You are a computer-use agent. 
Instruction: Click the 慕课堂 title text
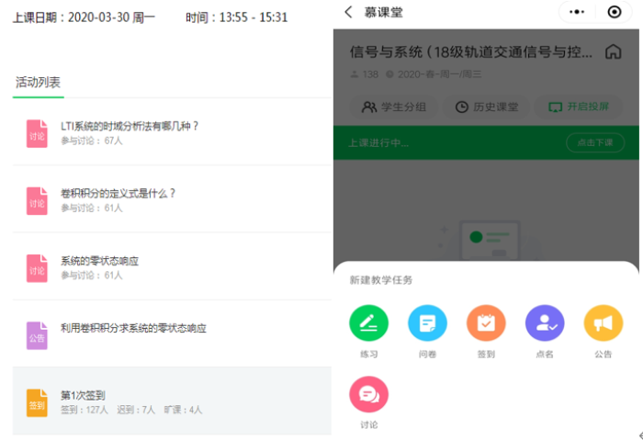click(383, 12)
